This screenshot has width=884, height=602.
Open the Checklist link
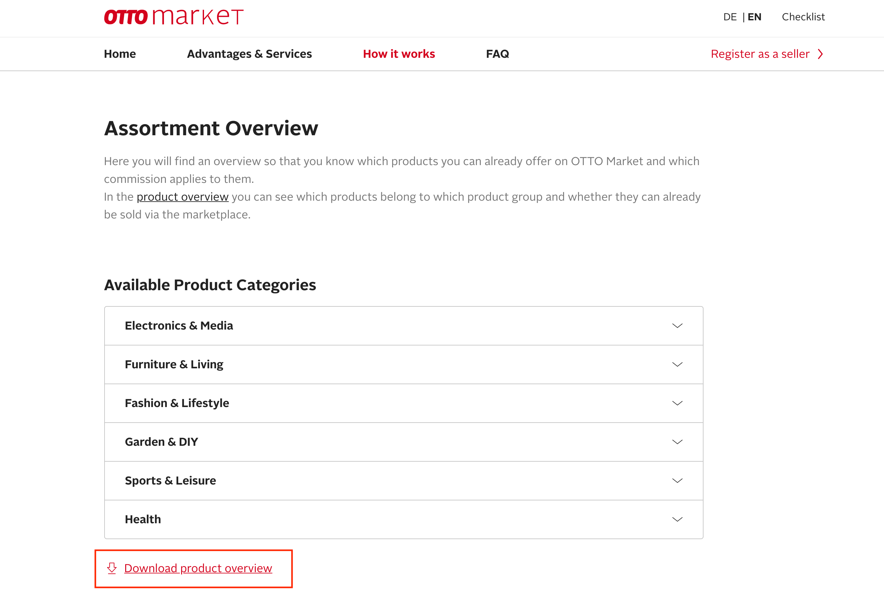pyautogui.click(x=803, y=17)
